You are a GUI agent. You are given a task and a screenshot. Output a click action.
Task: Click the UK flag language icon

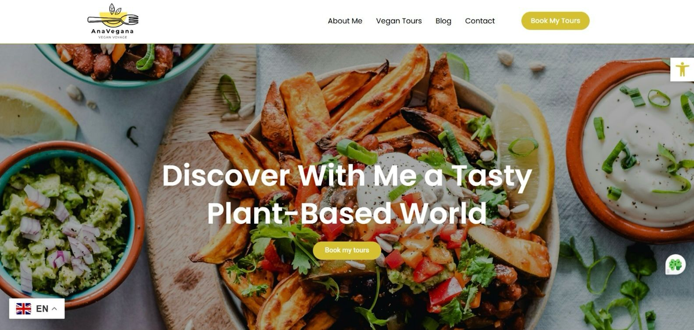tap(24, 309)
